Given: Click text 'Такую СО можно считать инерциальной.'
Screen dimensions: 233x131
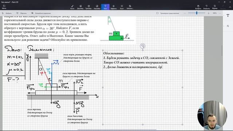Looking at the screenshot, I should (135, 62).
